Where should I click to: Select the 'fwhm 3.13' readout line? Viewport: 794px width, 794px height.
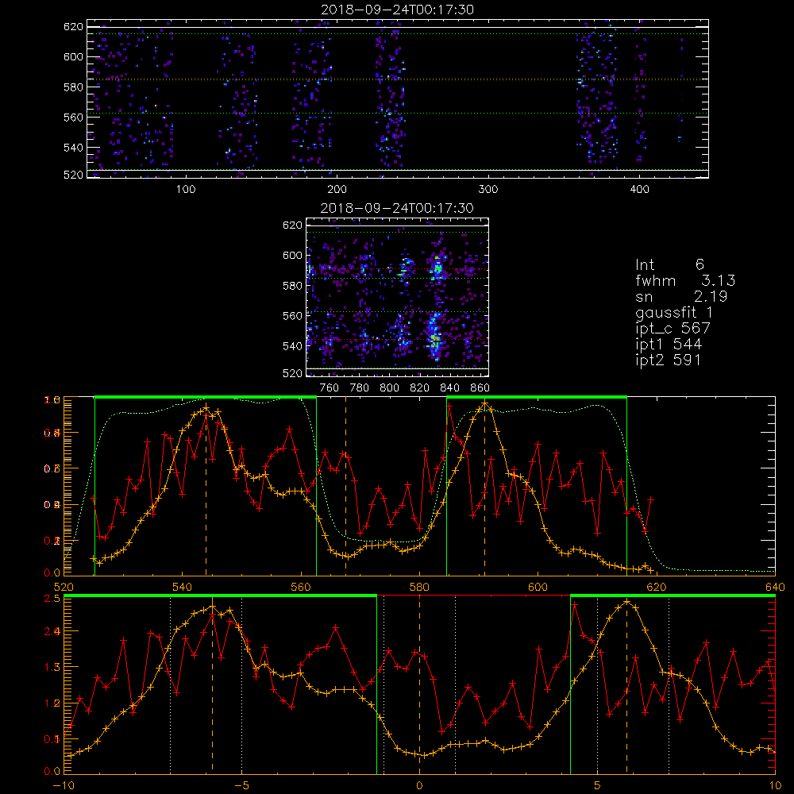pos(685,280)
